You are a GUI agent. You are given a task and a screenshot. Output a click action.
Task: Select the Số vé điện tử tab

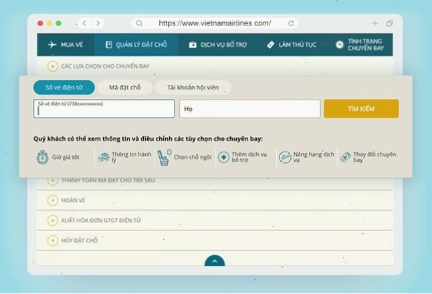click(64, 88)
